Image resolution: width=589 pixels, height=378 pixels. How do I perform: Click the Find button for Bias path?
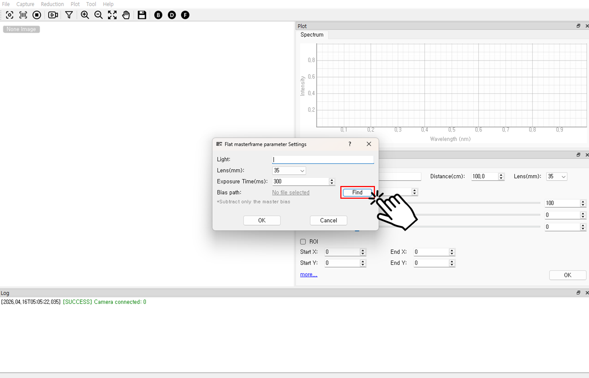pos(357,192)
